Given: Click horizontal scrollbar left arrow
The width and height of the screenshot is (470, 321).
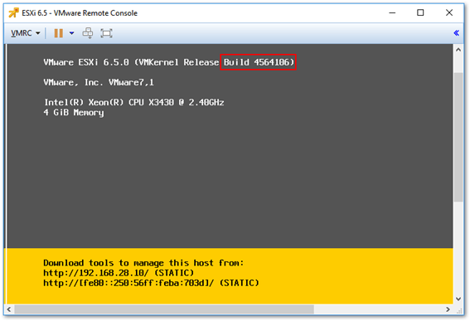Looking at the screenshot, I should (9, 309).
